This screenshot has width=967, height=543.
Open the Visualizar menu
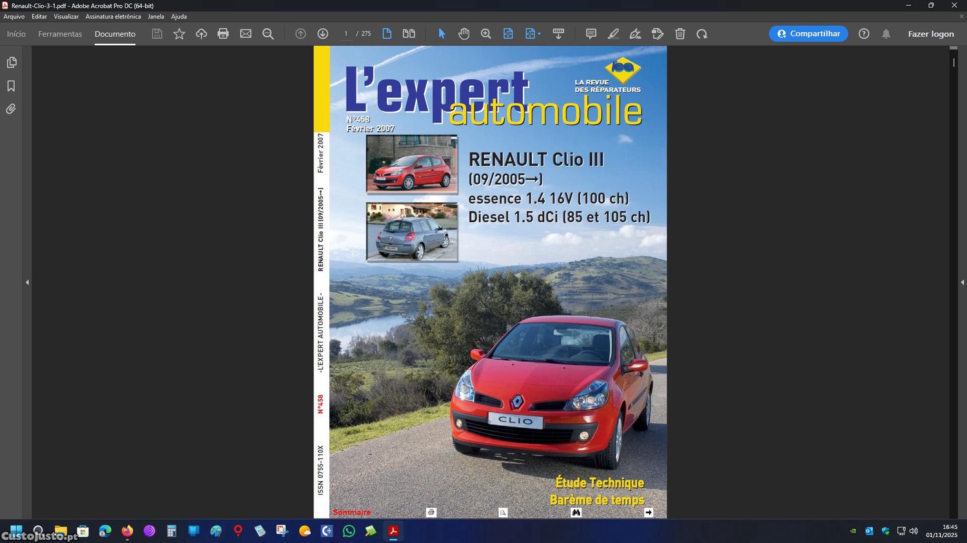click(66, 17)
